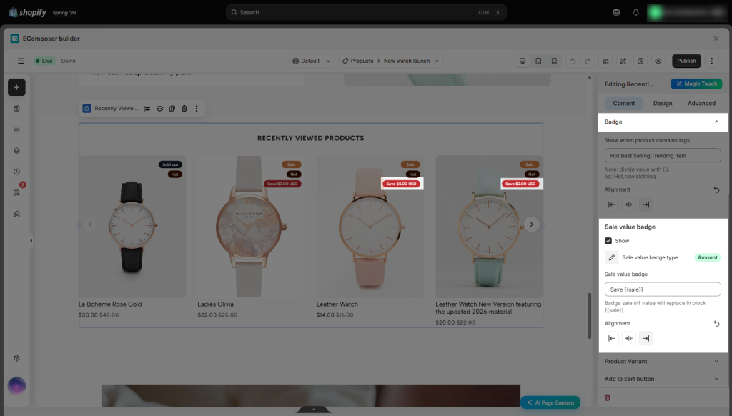The width and height of the screenshot is (732, 416).
Task: Open the eye preview icon in the toolbar
Action: coord(658,61)
